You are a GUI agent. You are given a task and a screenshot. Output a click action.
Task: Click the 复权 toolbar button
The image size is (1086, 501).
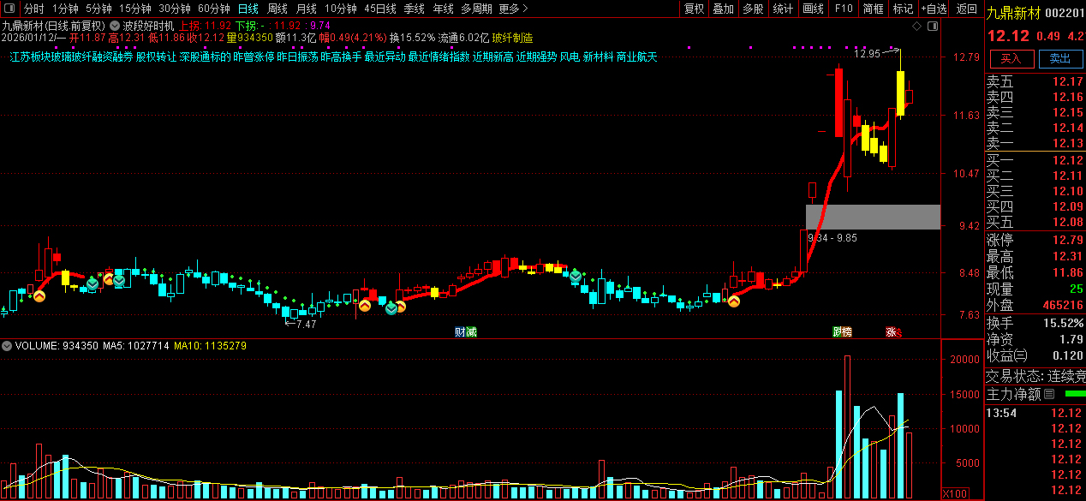pyautogui.click(x=695, y=9)
